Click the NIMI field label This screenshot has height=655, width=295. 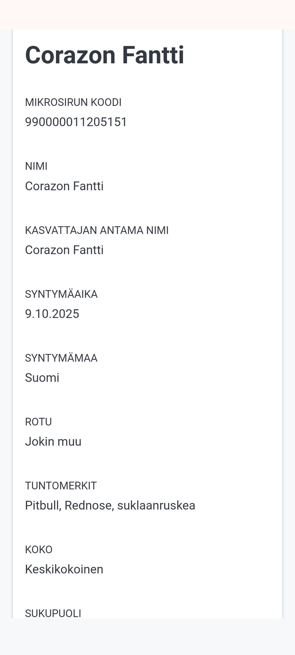tap(36, 166)
